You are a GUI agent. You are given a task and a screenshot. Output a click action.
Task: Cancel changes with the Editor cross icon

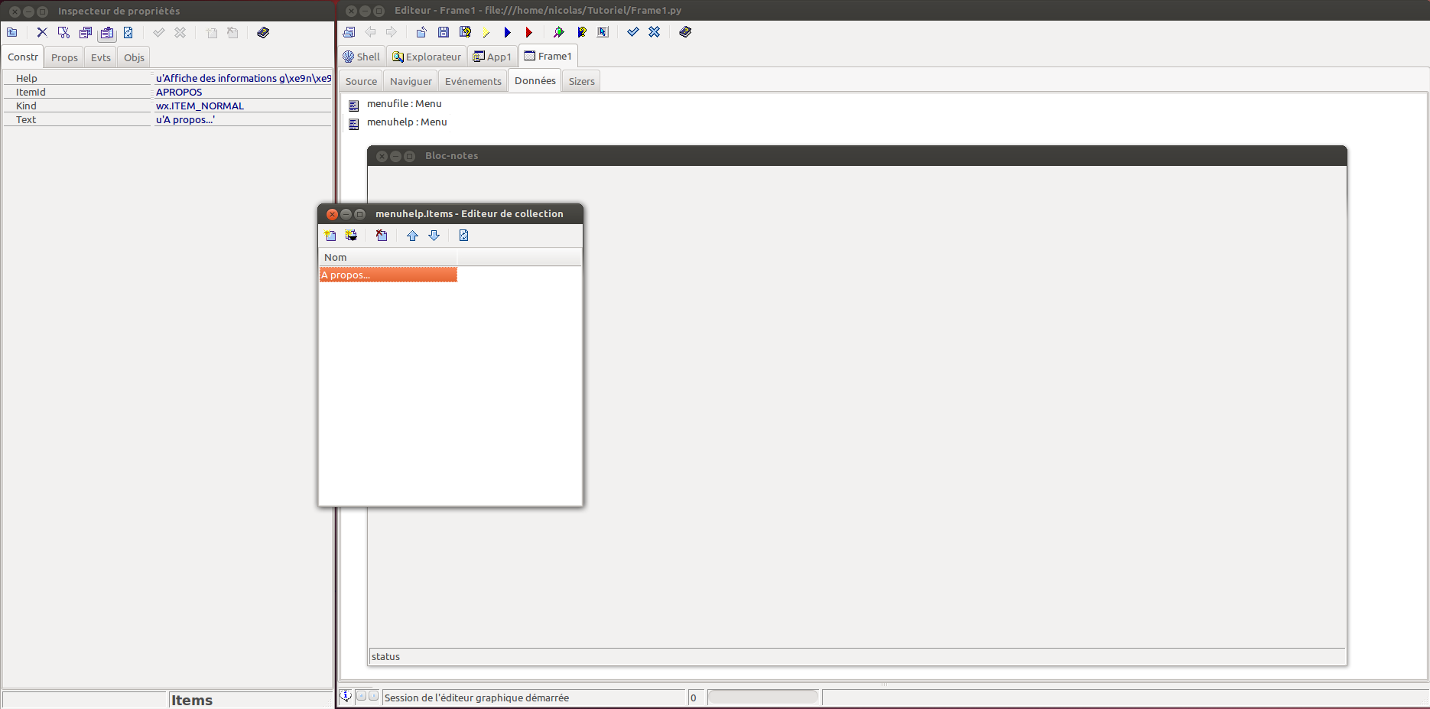pos(654,32)
